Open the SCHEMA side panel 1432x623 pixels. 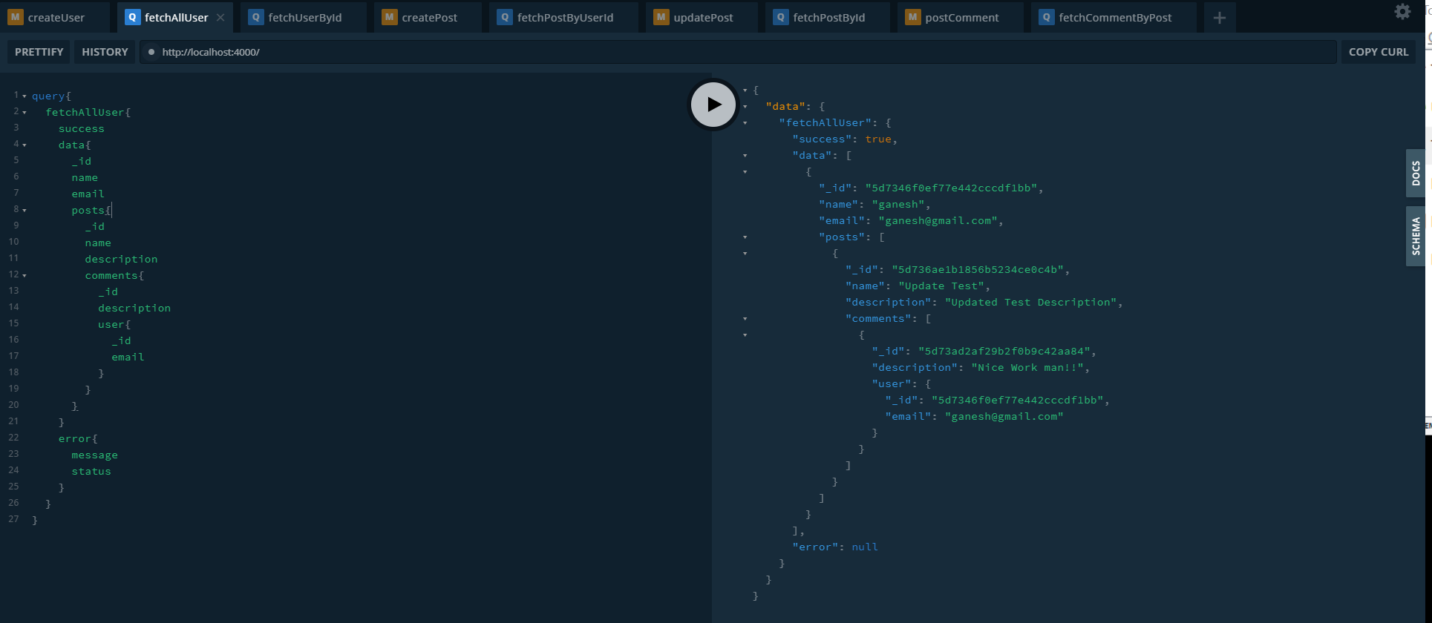(x=1416, y=236)
